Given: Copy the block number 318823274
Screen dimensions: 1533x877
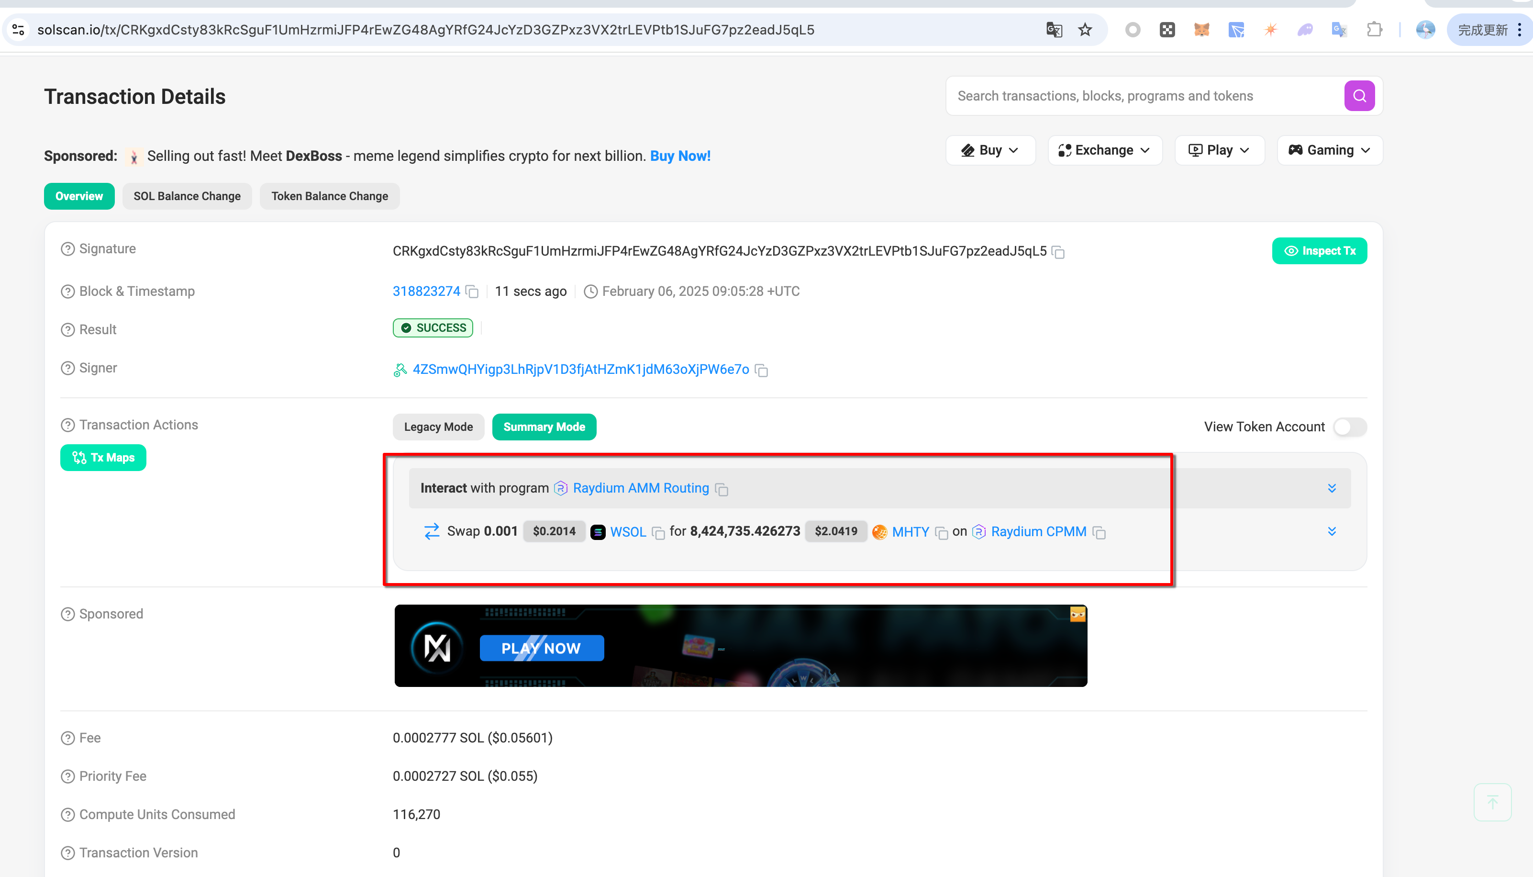Looking at the screenshot, I should (x=472, y=292).
